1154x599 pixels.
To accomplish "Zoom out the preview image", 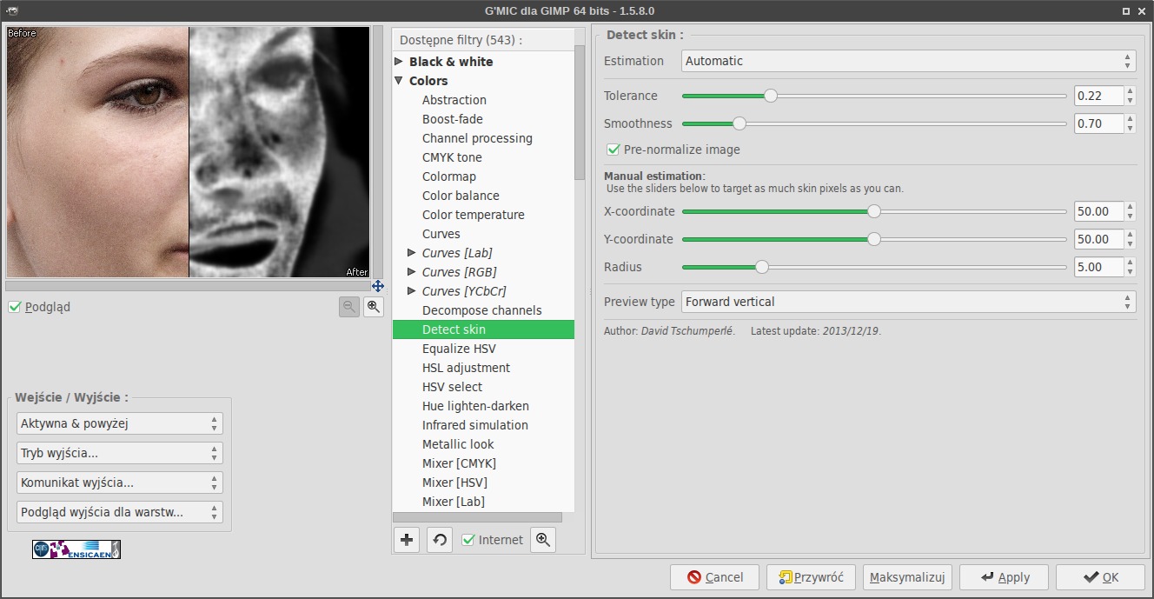I will 348,306.
